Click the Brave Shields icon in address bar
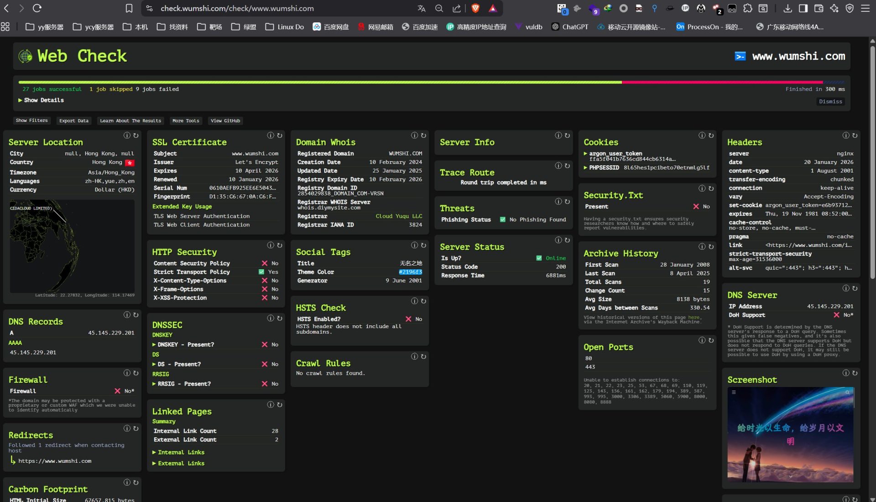The height and width of the screenshot is (502, 876). click(x=475, y=8)
